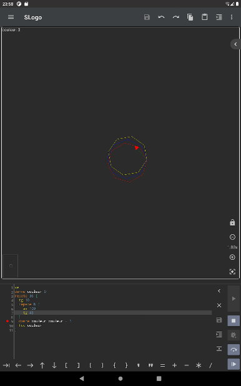Click the 'couleur: 3' output text
Viewport: 241px width, 386px height.
tap(11, 30)
